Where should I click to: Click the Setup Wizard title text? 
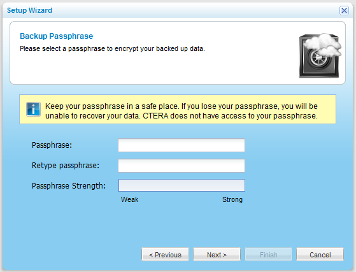coord(29,10)
